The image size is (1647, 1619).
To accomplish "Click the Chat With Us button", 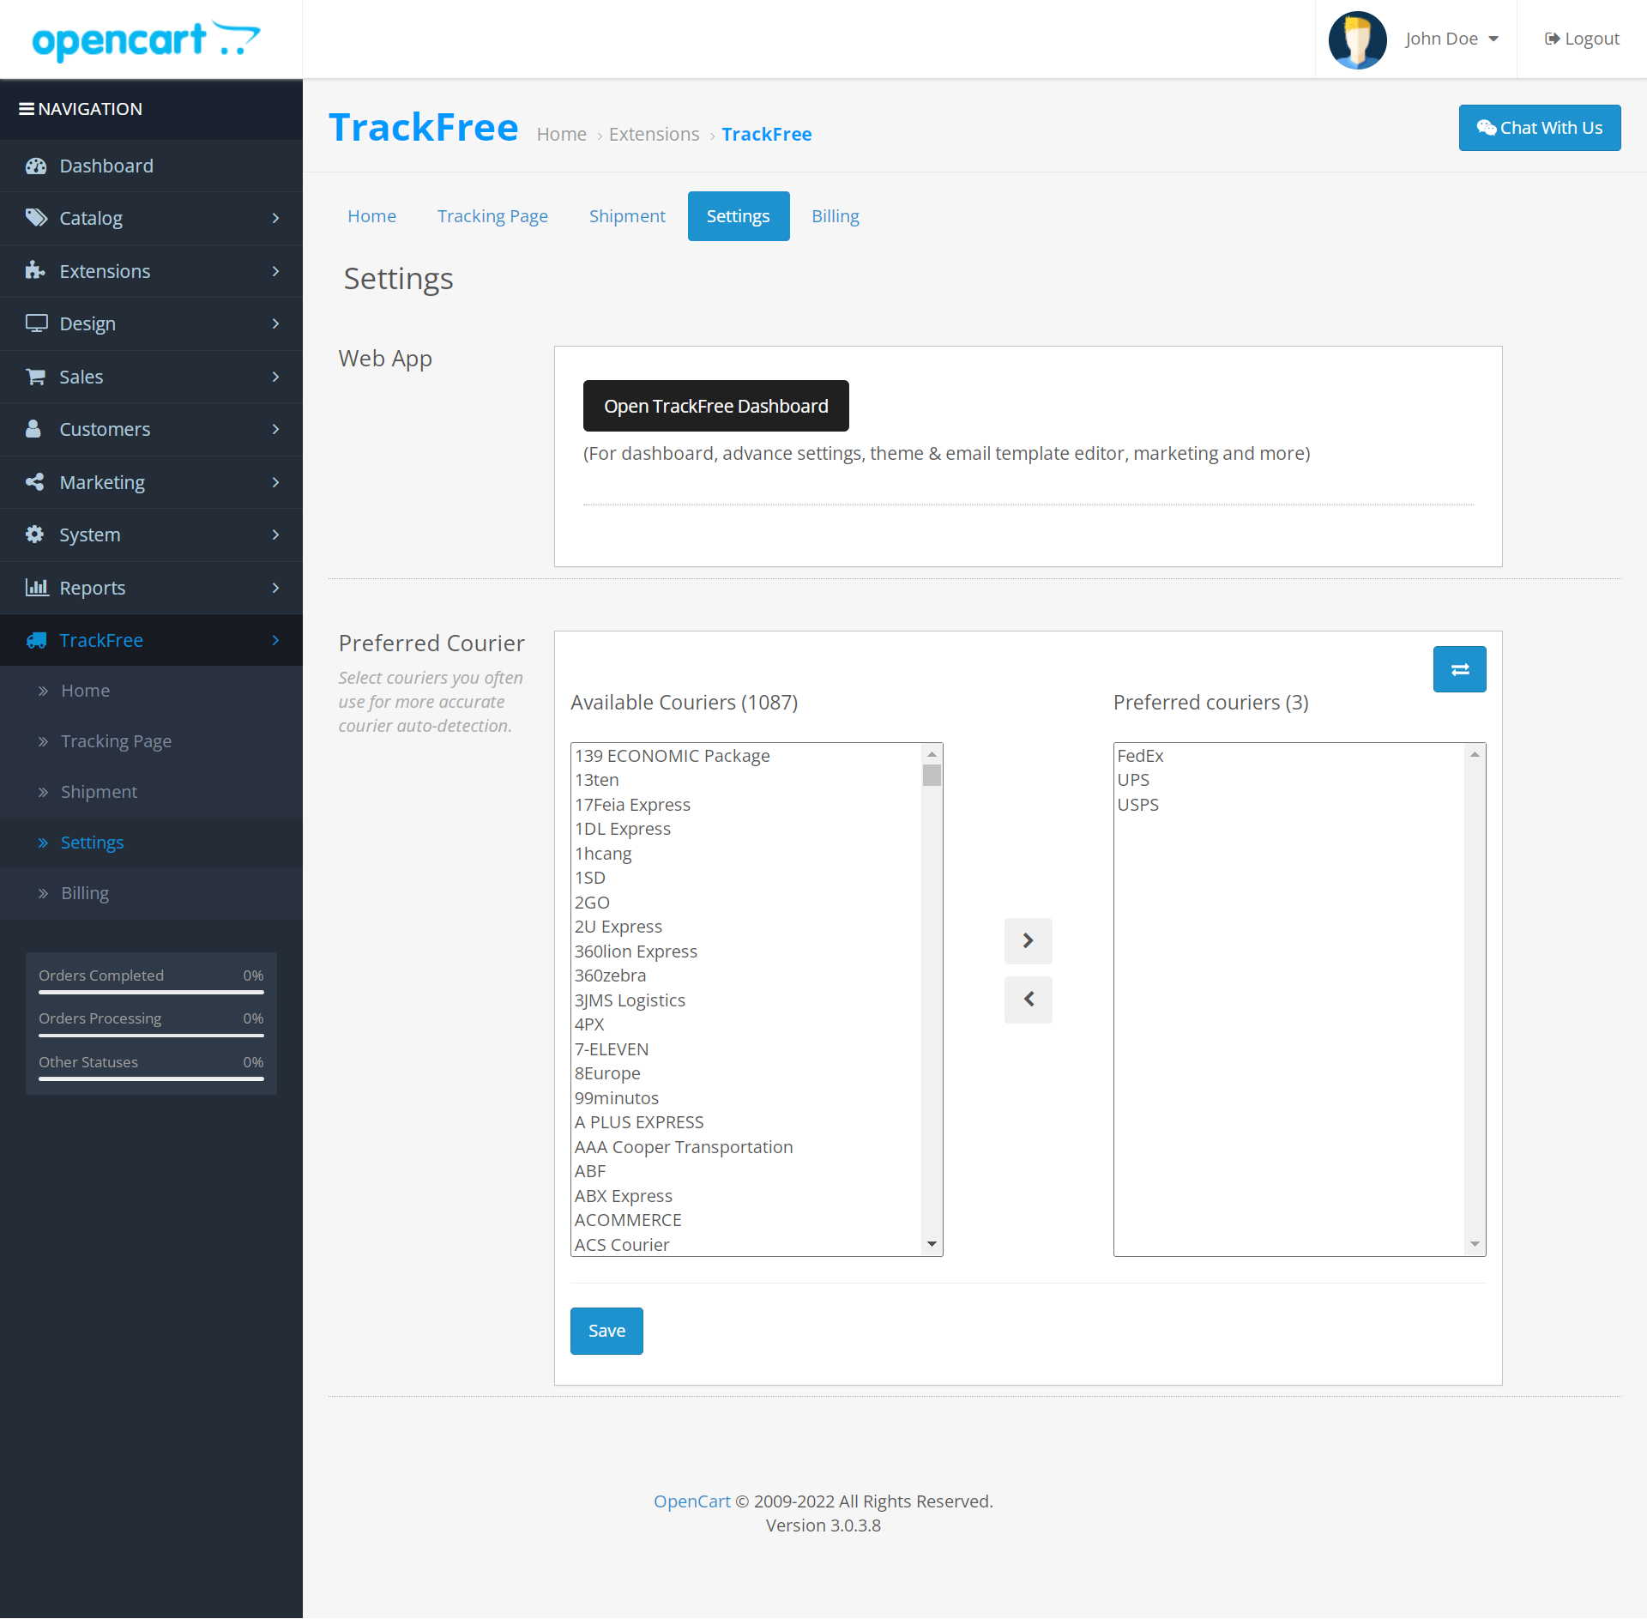I will point(1539,128).
